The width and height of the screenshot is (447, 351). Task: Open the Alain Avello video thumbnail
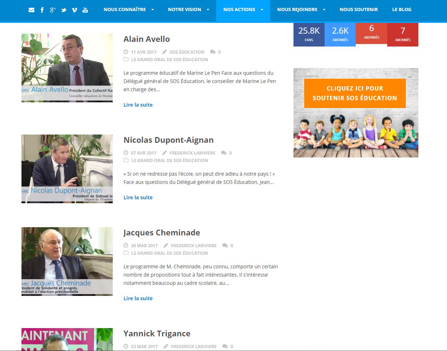click(x=67, y=68)
